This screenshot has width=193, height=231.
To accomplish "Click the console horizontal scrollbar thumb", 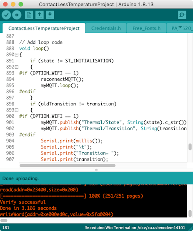I will click(4, 221).
